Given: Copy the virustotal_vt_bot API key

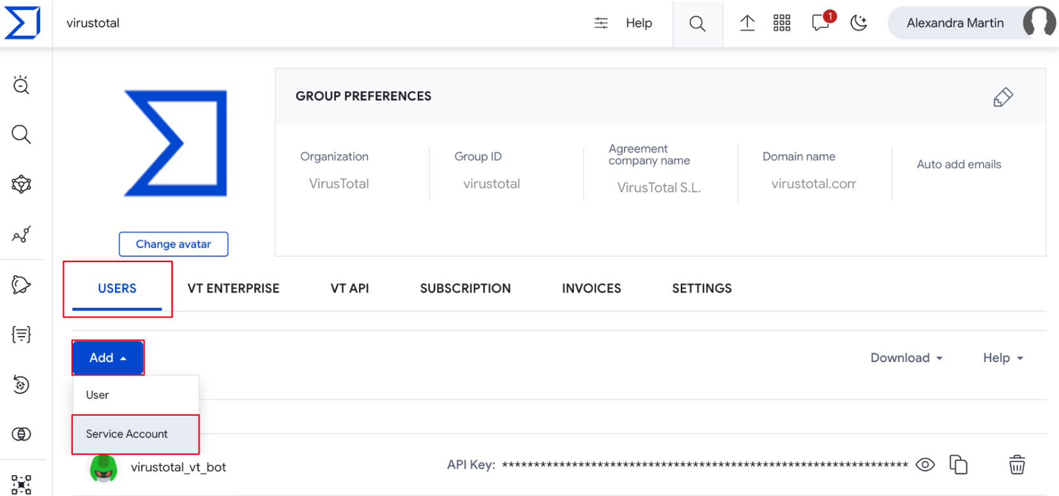Looking at the screenshot, I should [958, 465].
